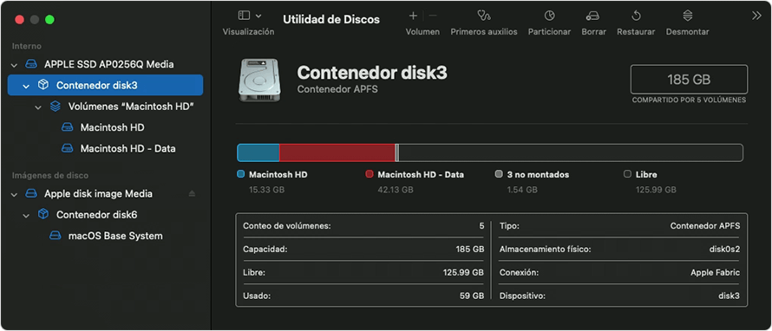Click the Conteo de volúmenes row

coord(363,226)
